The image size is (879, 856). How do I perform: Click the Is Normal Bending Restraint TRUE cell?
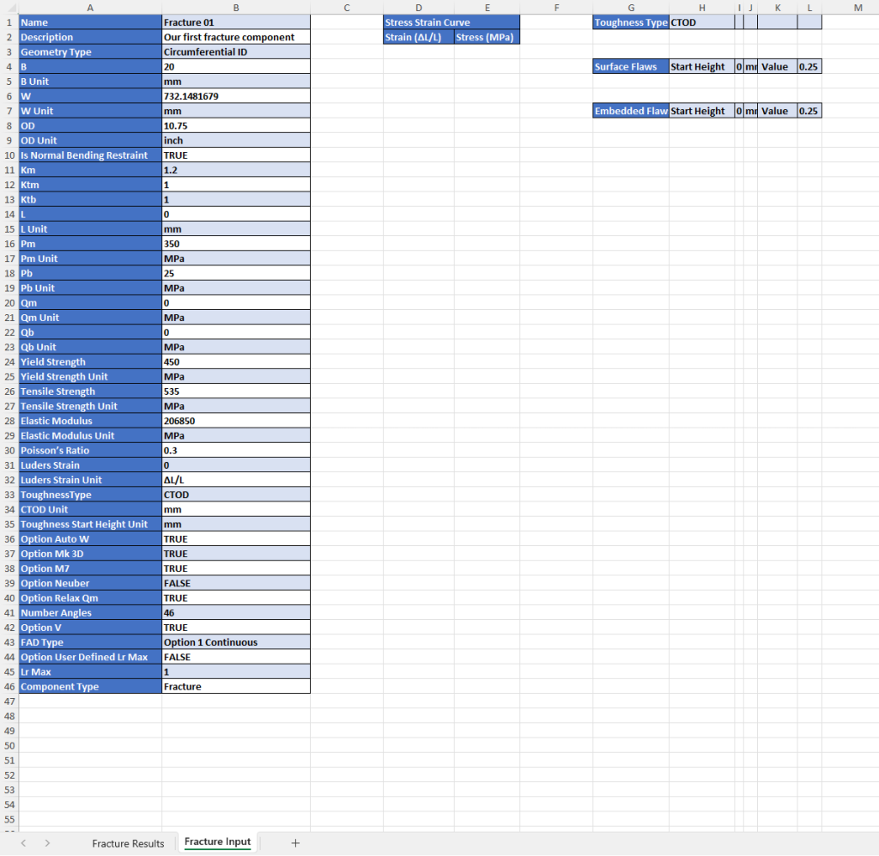click(235, 155)
